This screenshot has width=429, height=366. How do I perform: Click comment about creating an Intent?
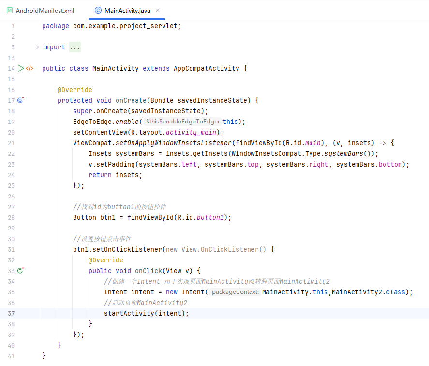[217, 281]
